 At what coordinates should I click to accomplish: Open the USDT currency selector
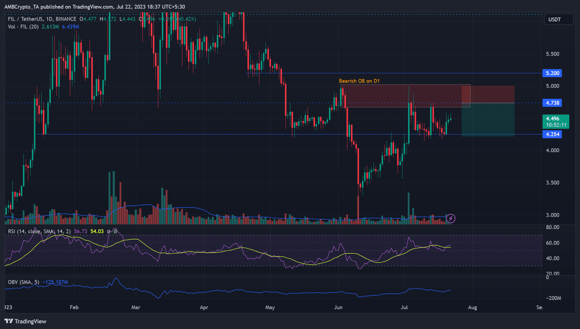[x=559, y=20]
